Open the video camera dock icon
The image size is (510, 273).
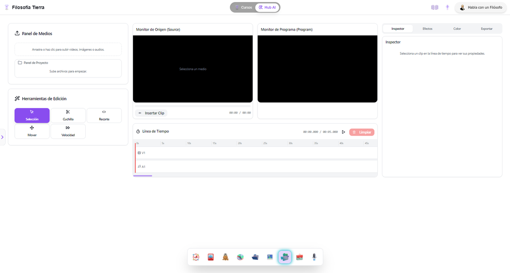284,257
